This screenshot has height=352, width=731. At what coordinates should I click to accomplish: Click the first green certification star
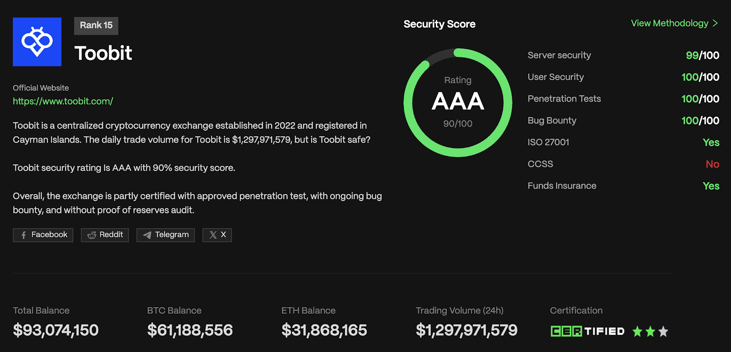(637, 331)
